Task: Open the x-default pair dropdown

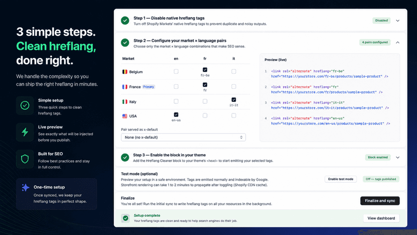Action: coord(183,138)
